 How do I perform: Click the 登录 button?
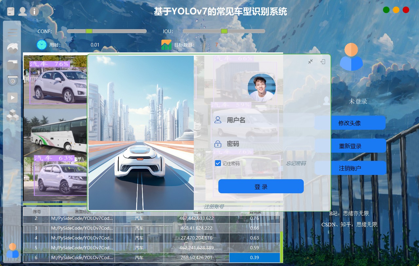coord(261,186)
